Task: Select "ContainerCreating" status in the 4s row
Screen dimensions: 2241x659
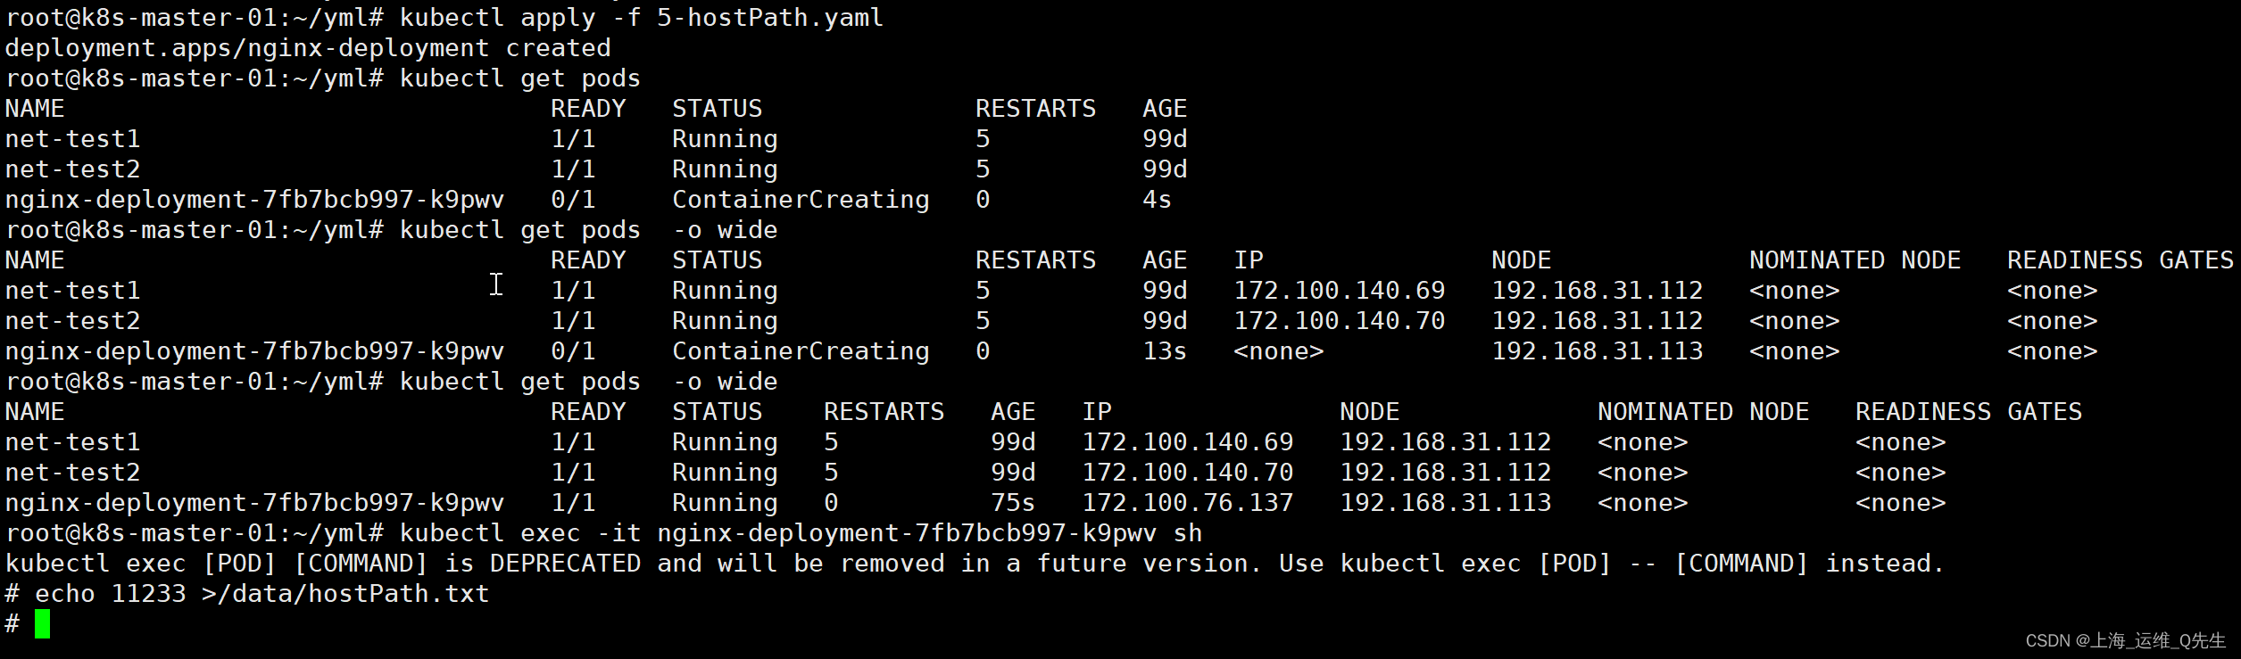Action: [801, 200]
